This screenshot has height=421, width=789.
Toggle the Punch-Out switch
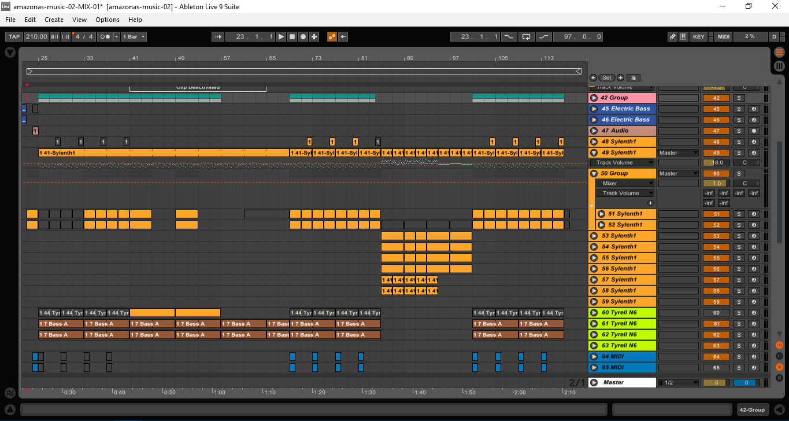(543, 36)
